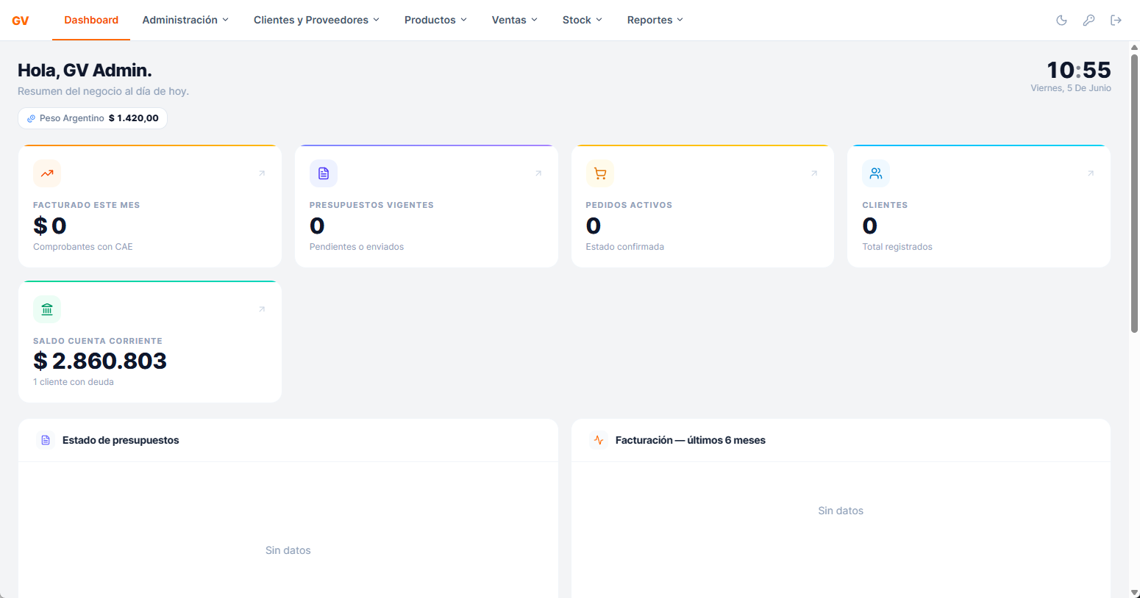Click the 'Total registrados' text
The width and height of the screenshot is (1140, 598).
click(x=897, y=247)
